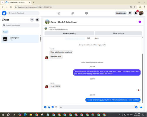Open a new browser tab
147x117 pixels.
(34, 2)
